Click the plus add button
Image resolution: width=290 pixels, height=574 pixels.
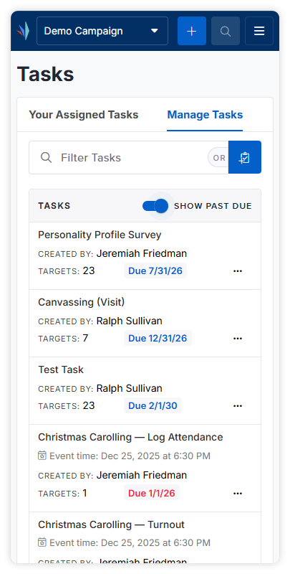pyautogui.click(x=192, y=31)
